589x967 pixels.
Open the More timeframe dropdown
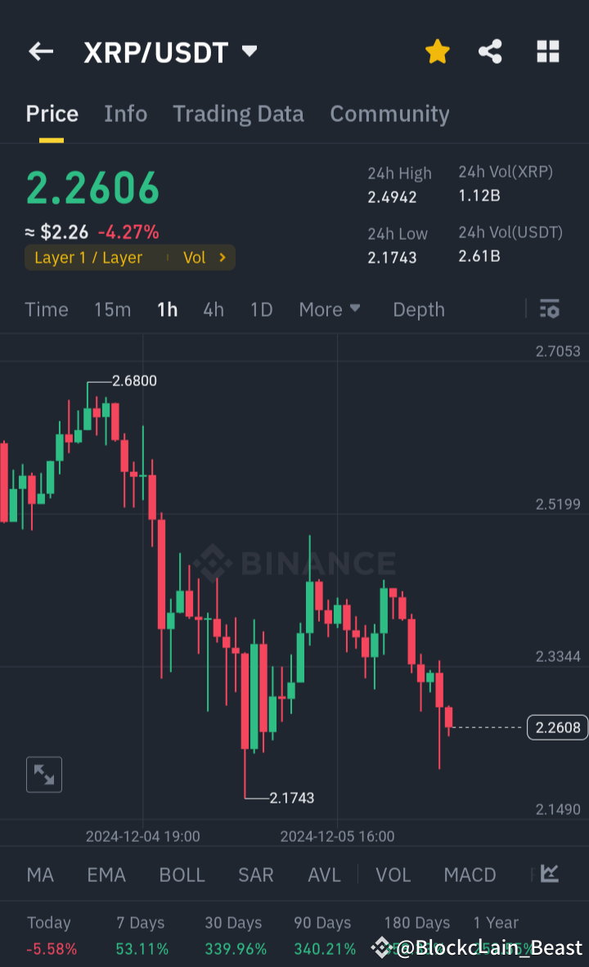(330, 309)
